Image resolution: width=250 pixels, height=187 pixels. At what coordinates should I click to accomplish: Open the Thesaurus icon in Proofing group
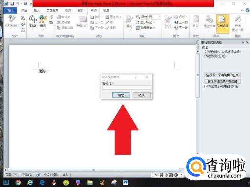23,24
